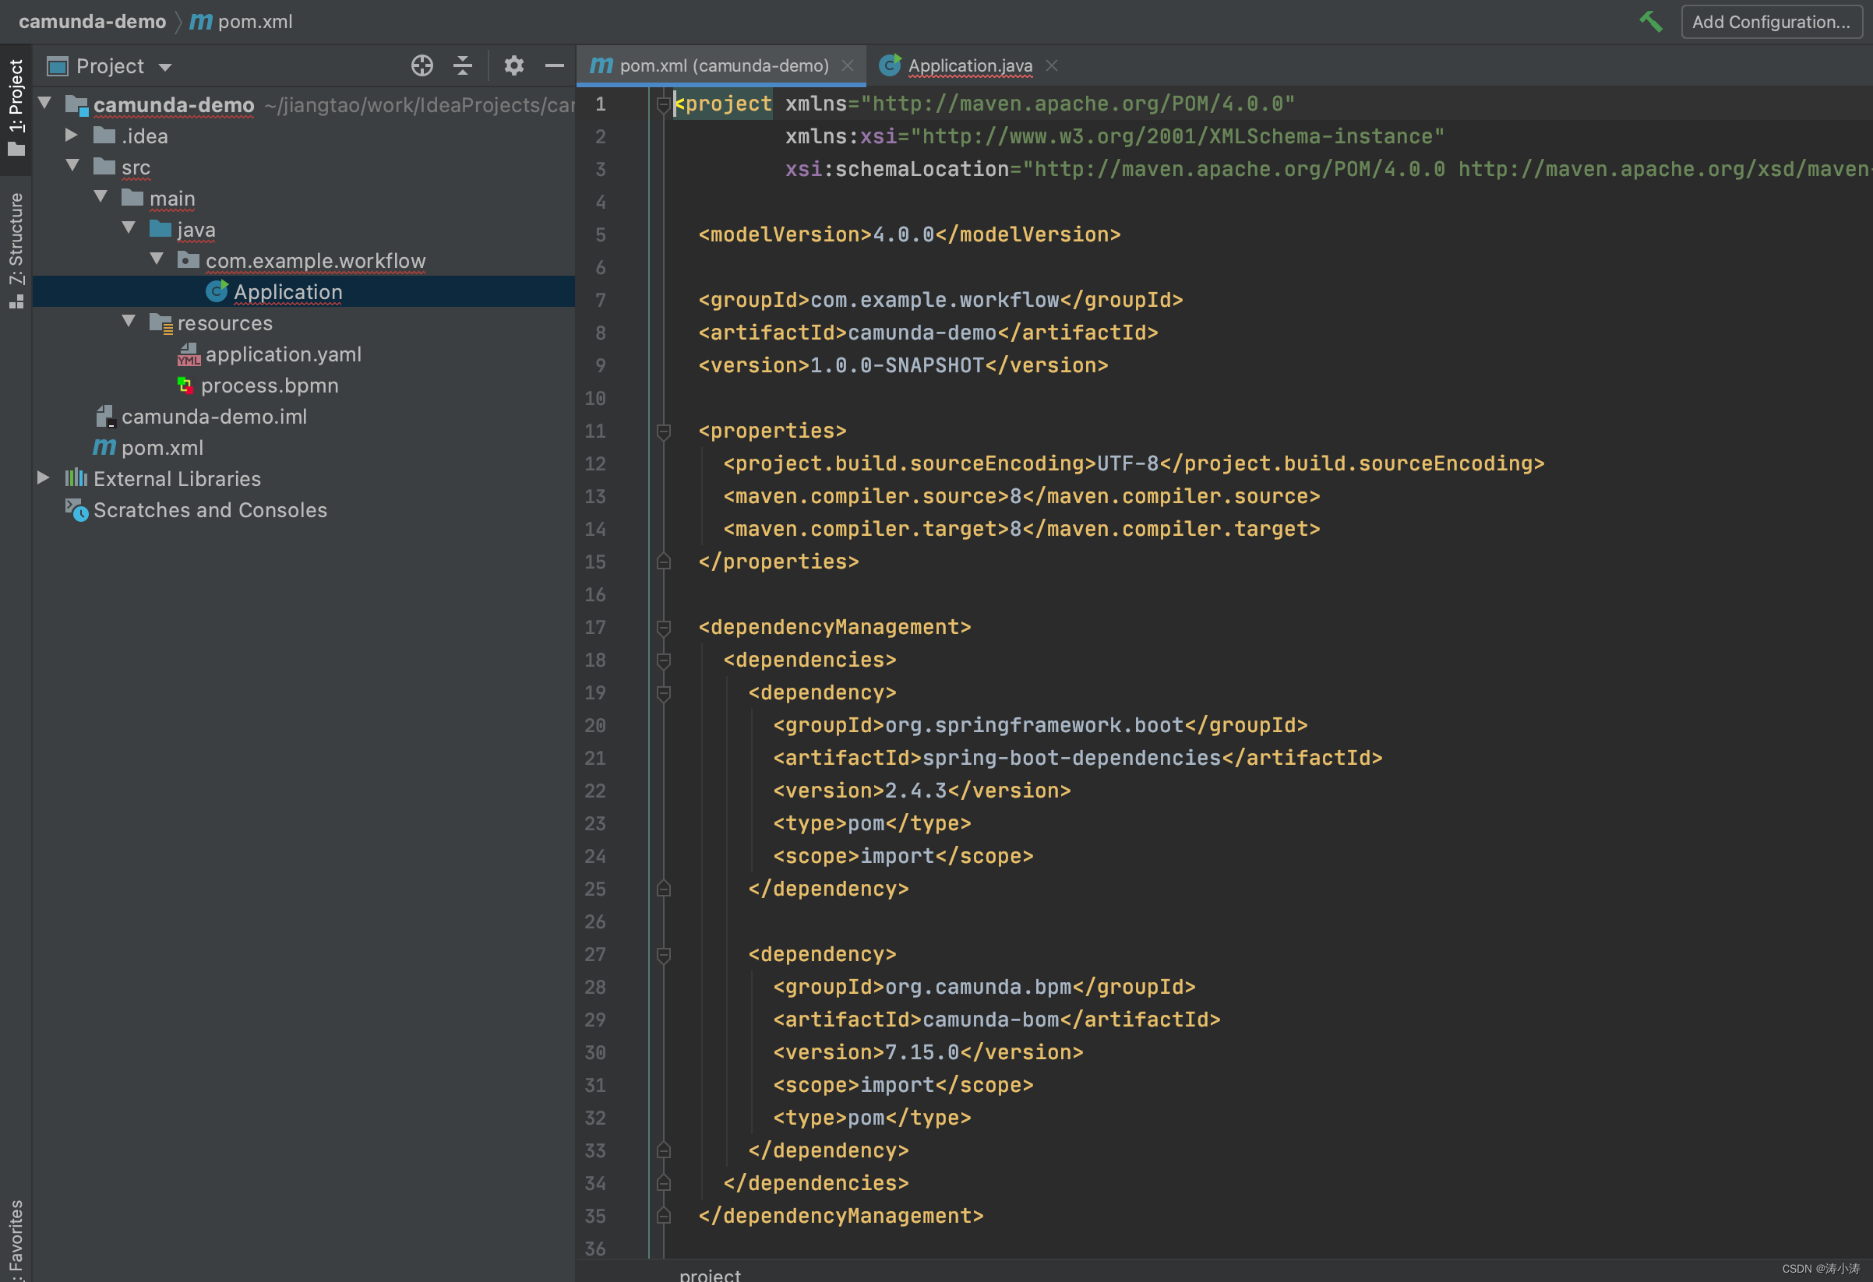This screenshot has width=1873, height=1282.
Task: Fold the first dependency block at line 19
Action: (663, 693)
